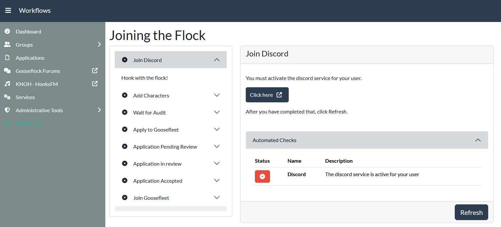Click external link icon beside KNOH - HonksFM
The height and width of the screenshot is (227, 501).
coord(95,84)
